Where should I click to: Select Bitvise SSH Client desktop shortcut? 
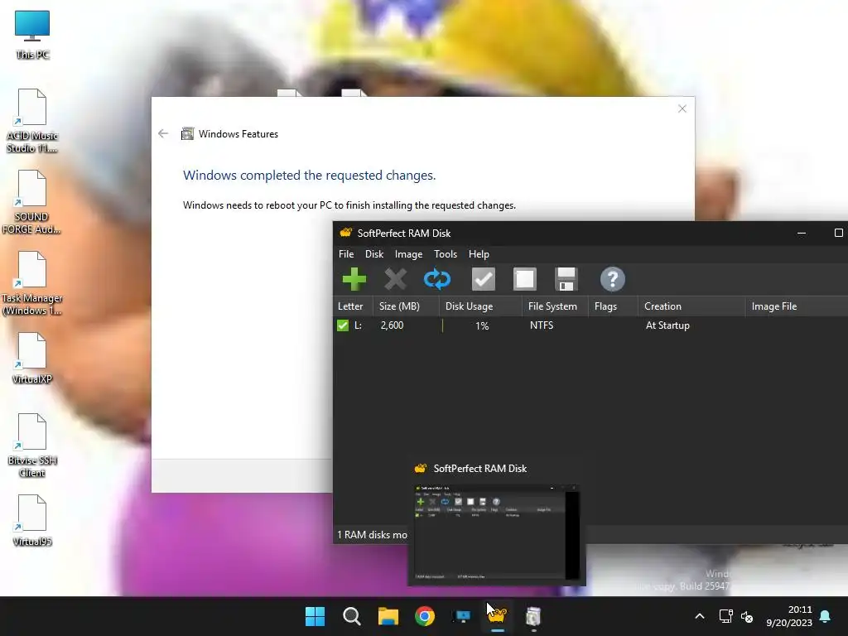coord(32,446)
